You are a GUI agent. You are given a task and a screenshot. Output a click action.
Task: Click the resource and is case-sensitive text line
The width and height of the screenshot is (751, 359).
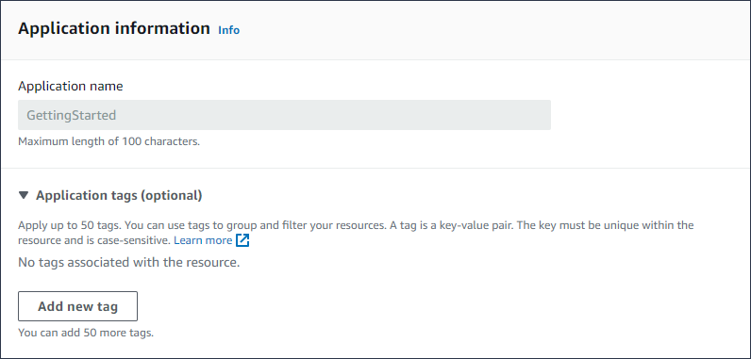(94, 240)
